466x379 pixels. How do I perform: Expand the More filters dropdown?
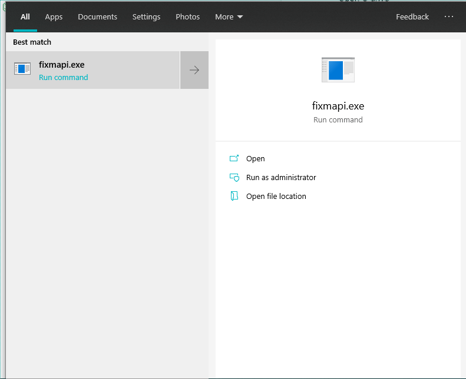pos(229,17)
